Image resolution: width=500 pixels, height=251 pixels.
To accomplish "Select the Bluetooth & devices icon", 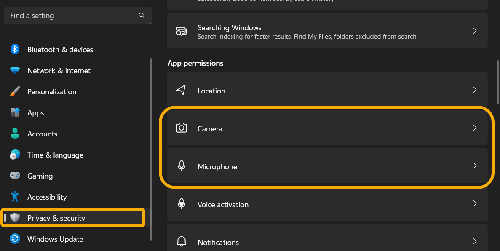I will coord(15,49).
